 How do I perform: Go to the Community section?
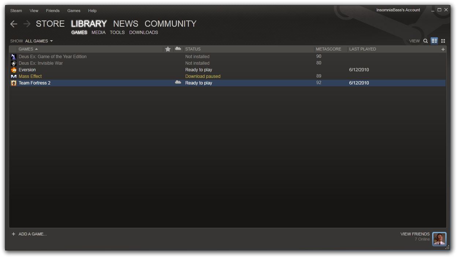[171, 24]
